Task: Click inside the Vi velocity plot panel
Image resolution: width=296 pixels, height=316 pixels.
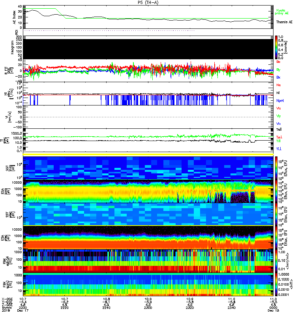Action: (x=148, y=117)
